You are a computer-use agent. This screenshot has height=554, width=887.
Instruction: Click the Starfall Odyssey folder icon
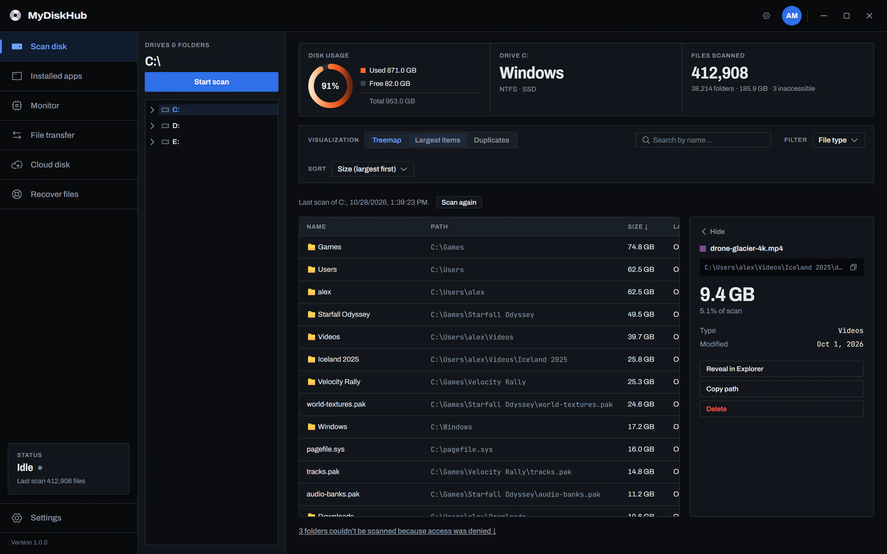click(x=312, y=314)
